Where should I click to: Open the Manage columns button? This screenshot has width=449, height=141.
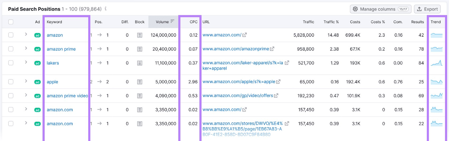click(x=381, y=9)
